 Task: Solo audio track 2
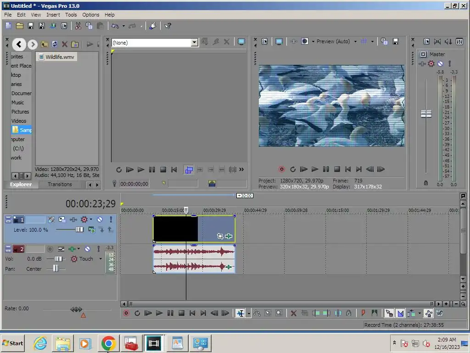click(x=98, y=249)
